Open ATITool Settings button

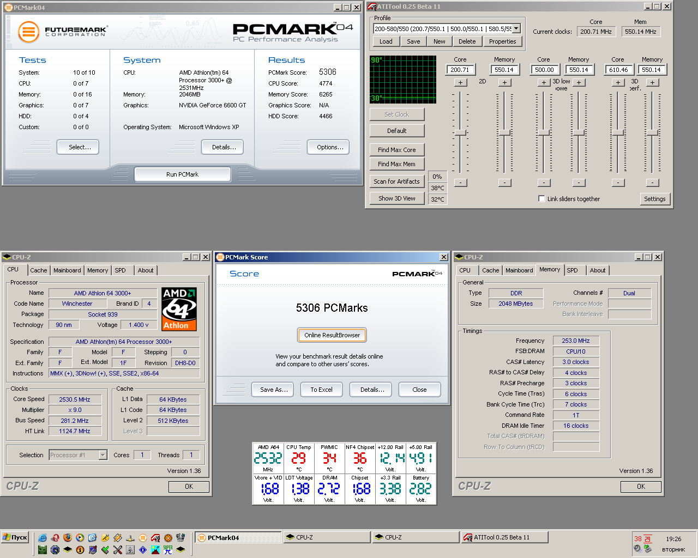[654, 199]
